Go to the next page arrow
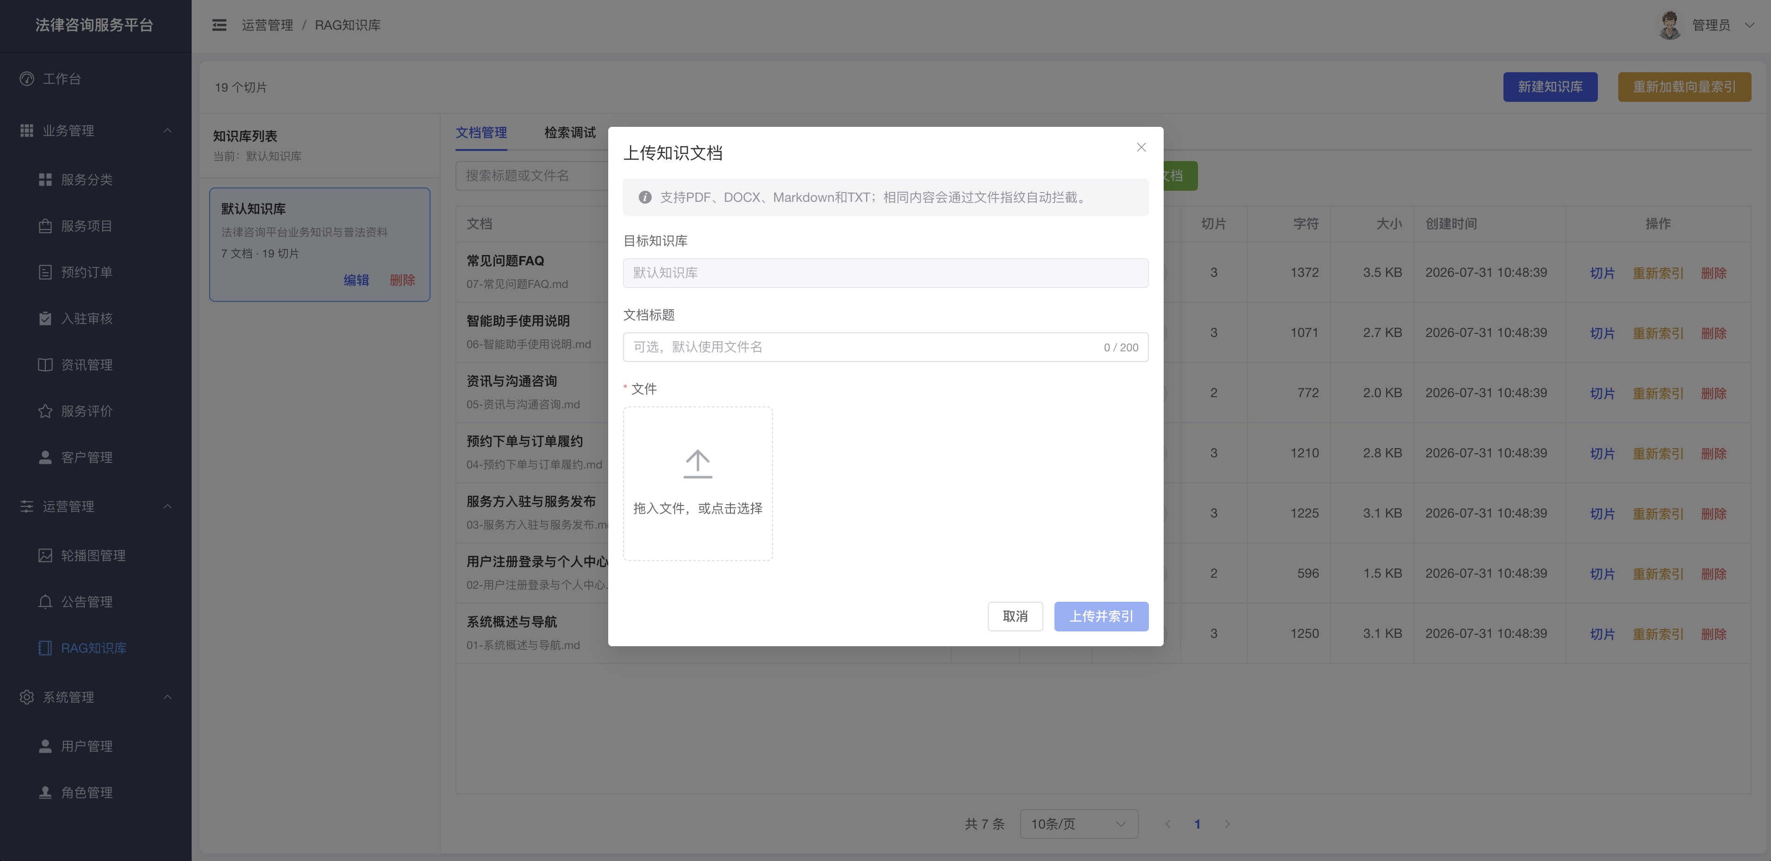The width and height of the screenshot is (1771, 861). [1227, 824]
